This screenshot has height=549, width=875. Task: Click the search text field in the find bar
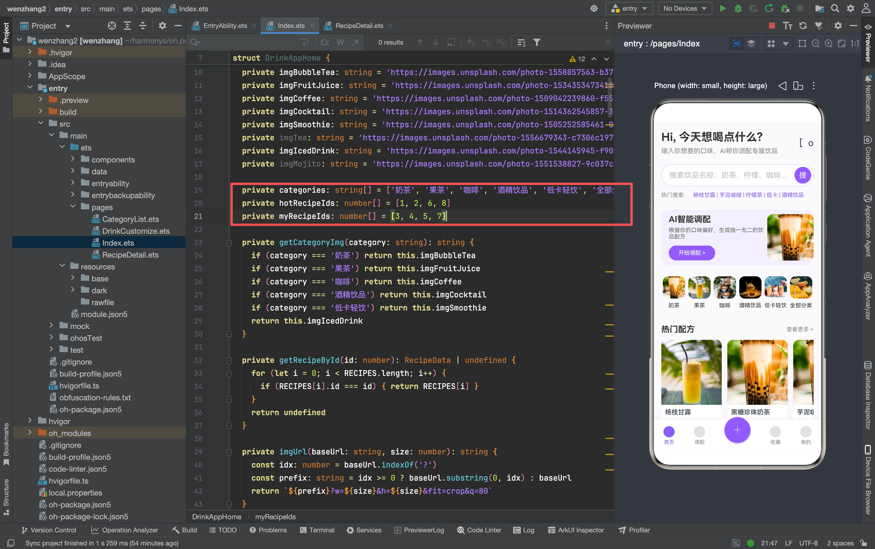tap(250, 43)
